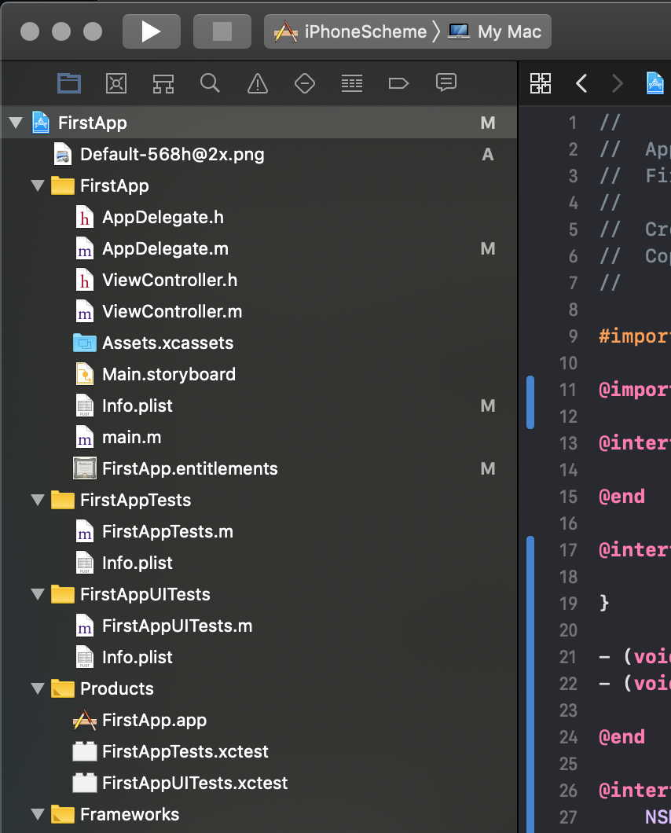
Task: Open Main.storyboard file
Action: click(168, 375)
